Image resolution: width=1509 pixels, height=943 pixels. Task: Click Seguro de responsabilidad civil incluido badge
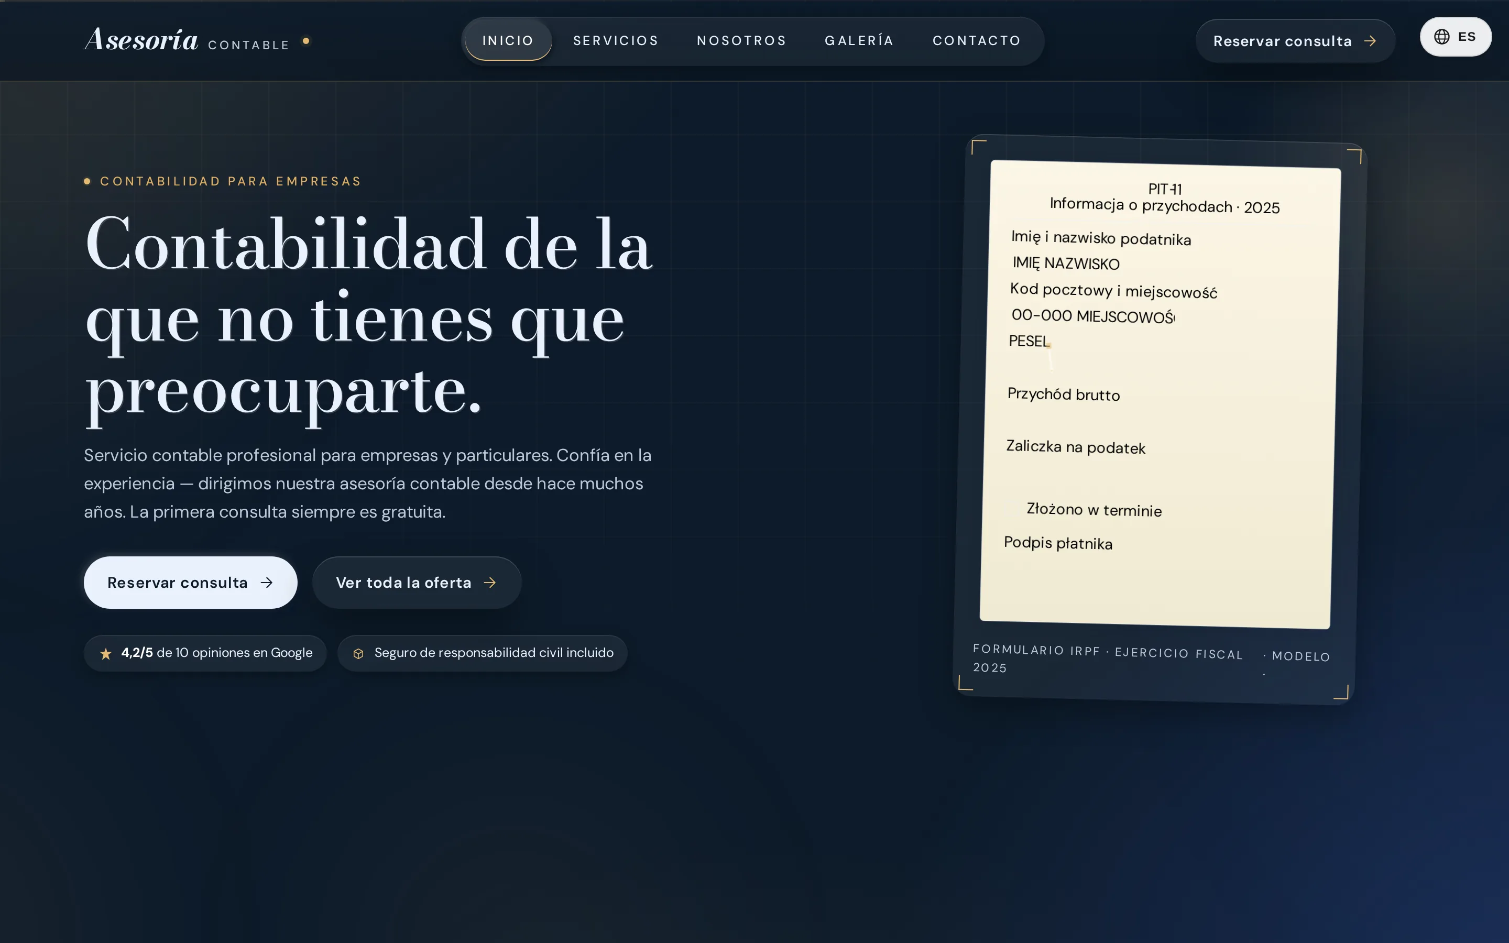[x=482, y=653]
